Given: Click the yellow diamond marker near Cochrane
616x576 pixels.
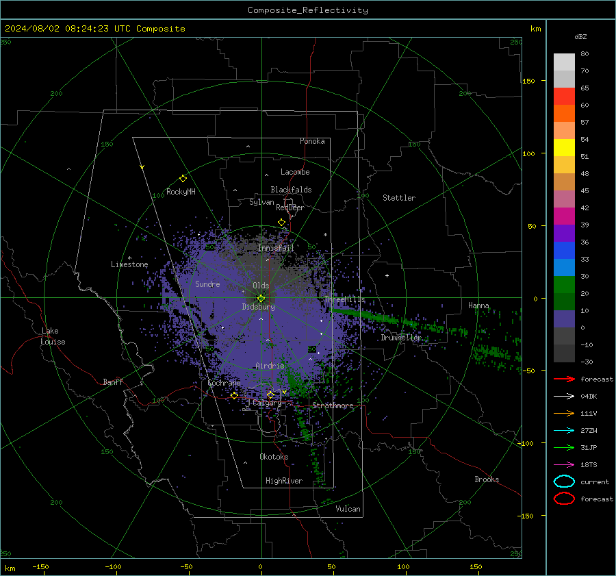Looking at the screenshot, I should [234, 396].
